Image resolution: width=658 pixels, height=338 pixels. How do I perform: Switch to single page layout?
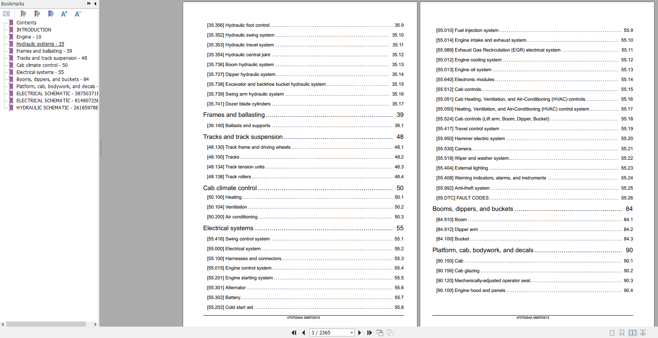(x=612, y=333)
